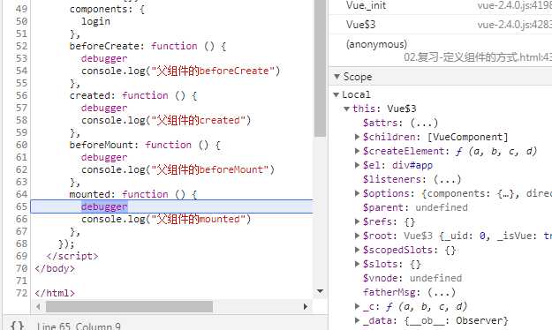Collapse the Local scope group
The height and width of the screenshot is (330, 552).
(x=336, y=94)
